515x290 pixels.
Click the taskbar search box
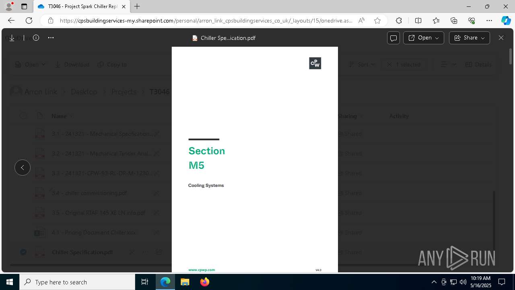coord(77,282)
